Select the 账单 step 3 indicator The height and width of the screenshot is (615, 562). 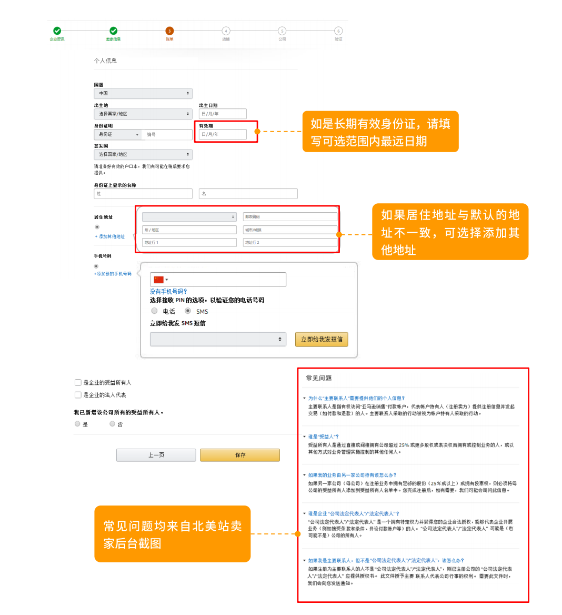pyautogui.click(x=169, y=31)
